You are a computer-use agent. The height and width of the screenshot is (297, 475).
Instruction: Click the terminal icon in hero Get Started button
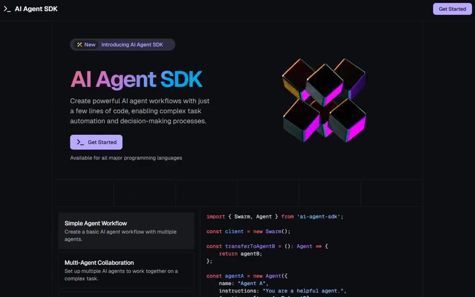(x=80, y=142)
